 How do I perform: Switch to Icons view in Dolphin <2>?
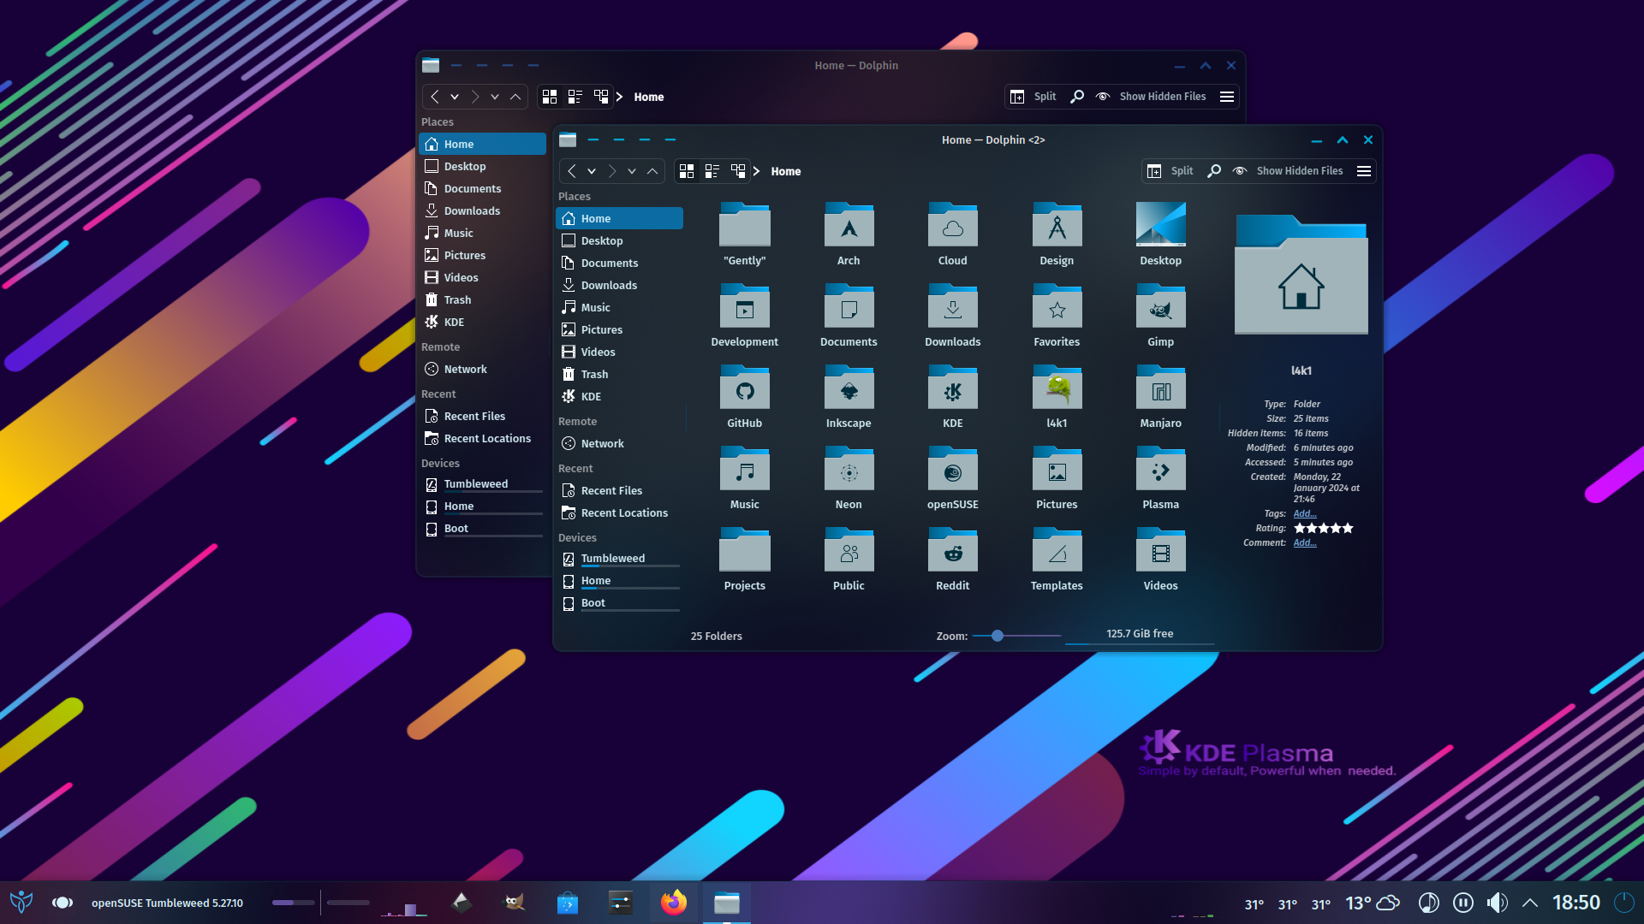(687, 171)
